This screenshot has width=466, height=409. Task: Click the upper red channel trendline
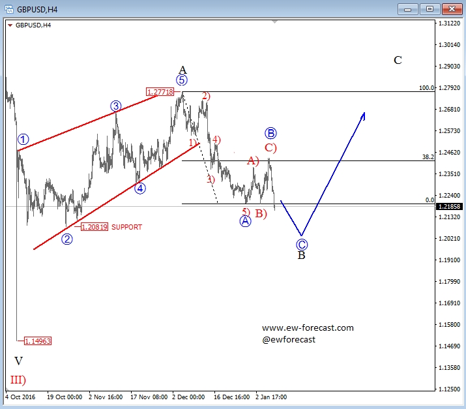click(89, 123)
